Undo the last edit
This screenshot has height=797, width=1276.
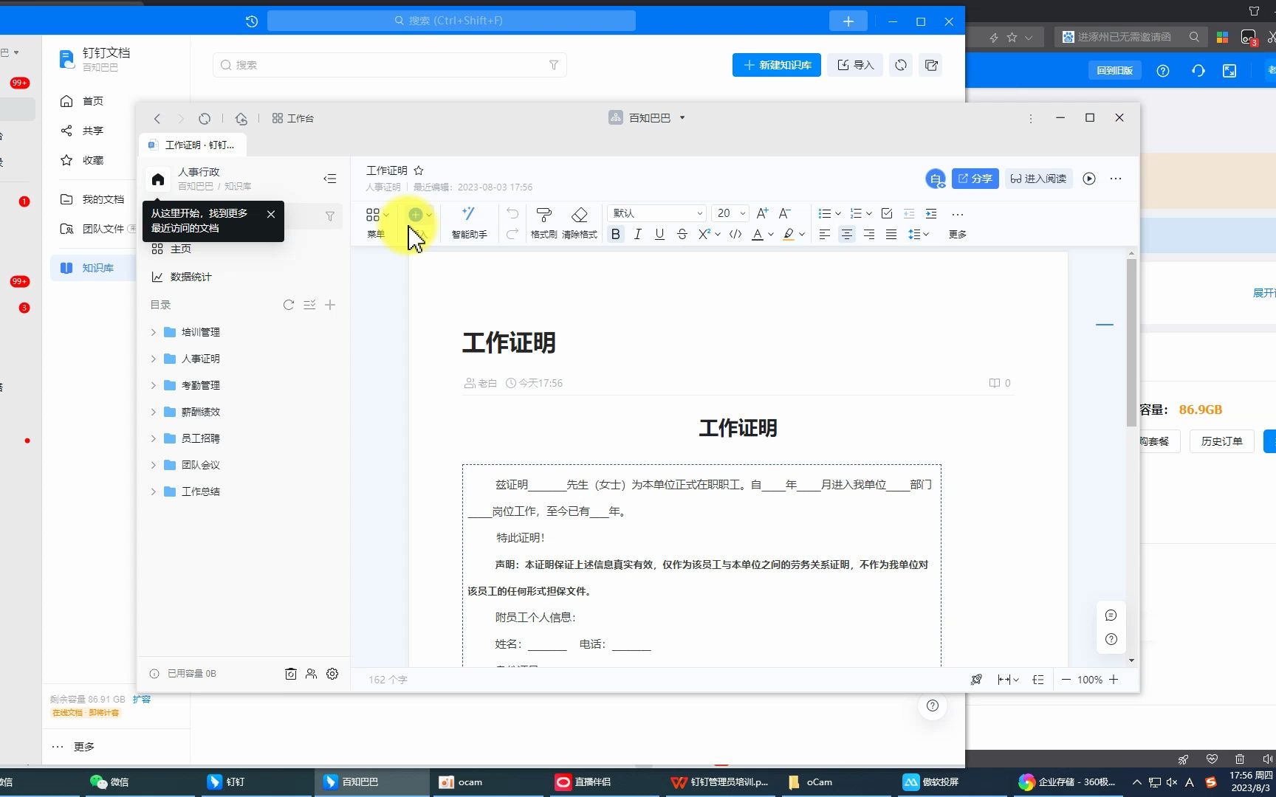[x=512, y=213]
